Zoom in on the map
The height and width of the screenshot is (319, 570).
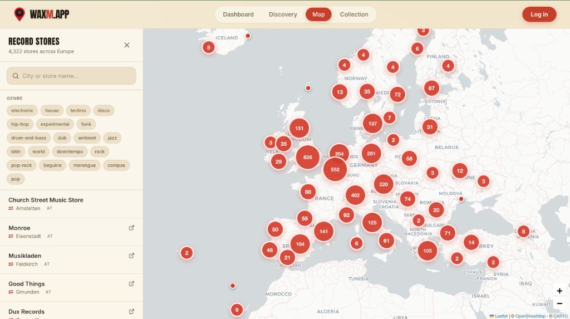(x=559, y=291)
